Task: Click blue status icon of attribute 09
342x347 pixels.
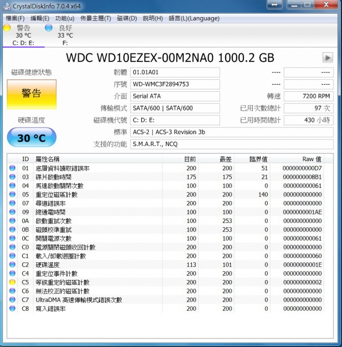Action: click(12, 212)
